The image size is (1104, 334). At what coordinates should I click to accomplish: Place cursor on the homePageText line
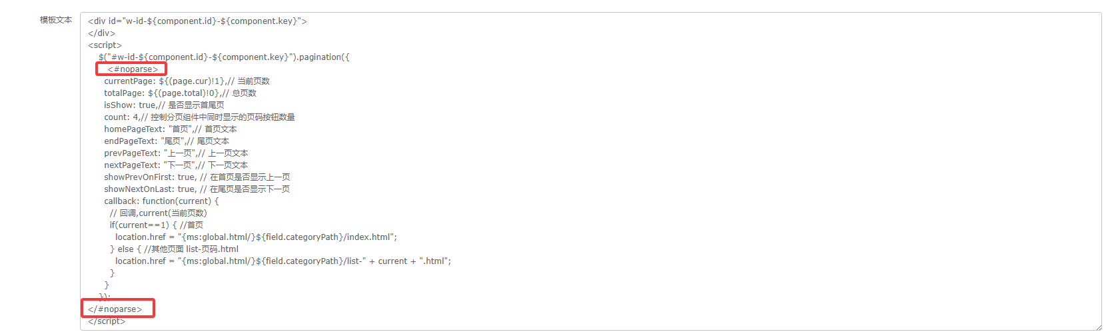pyautogui.click(x=170, y=129)
